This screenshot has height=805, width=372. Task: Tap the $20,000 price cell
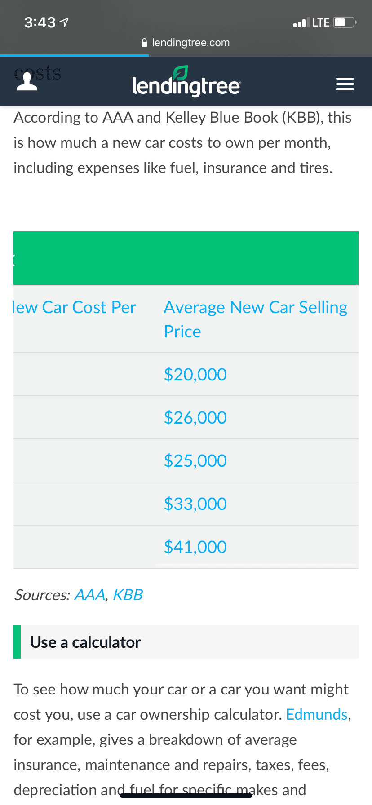(195, 374)
